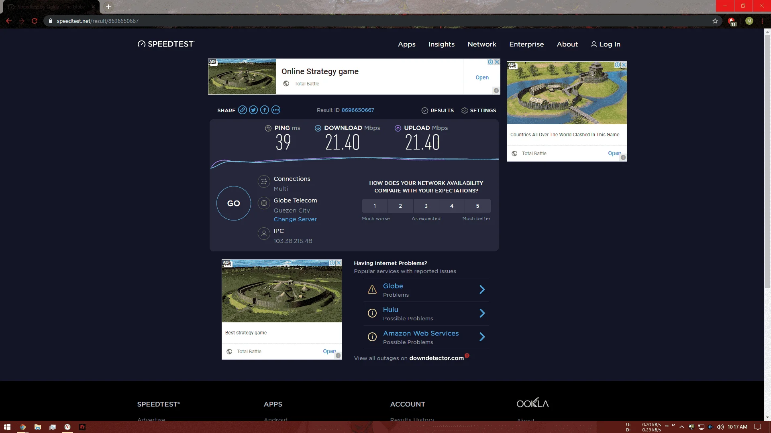Viewport: 771px width, 433px height.
Task: Click the info icon next to Hulu
Action: (x=372, y=313)
